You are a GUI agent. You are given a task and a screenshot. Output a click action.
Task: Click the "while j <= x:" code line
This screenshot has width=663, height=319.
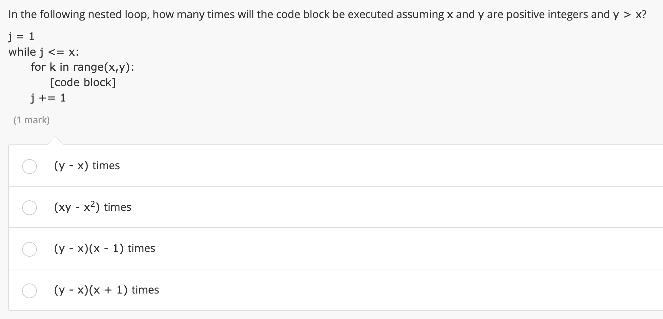[44, 52]
